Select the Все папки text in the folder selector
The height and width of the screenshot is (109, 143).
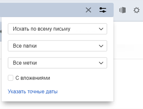point(25,46)
